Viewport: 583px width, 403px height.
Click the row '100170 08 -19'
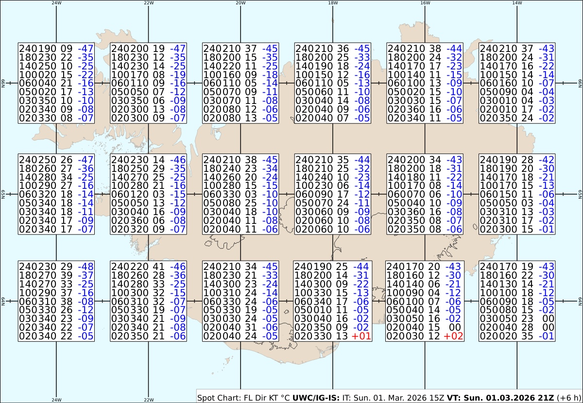click(x=149, y=74)
